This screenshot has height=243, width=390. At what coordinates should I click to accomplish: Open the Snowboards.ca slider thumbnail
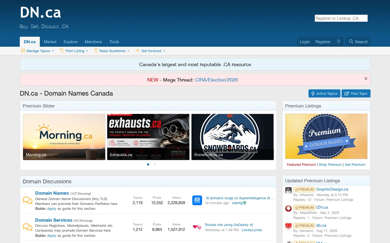coord(233,137)
